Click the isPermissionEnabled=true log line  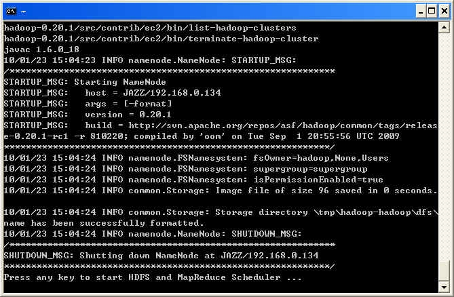coord(193,180)
